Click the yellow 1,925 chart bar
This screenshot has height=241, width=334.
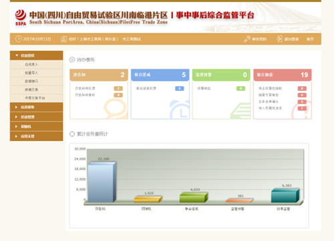148,199
